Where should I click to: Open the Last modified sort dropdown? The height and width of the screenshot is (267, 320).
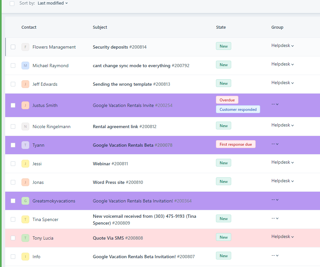point(53,3)
